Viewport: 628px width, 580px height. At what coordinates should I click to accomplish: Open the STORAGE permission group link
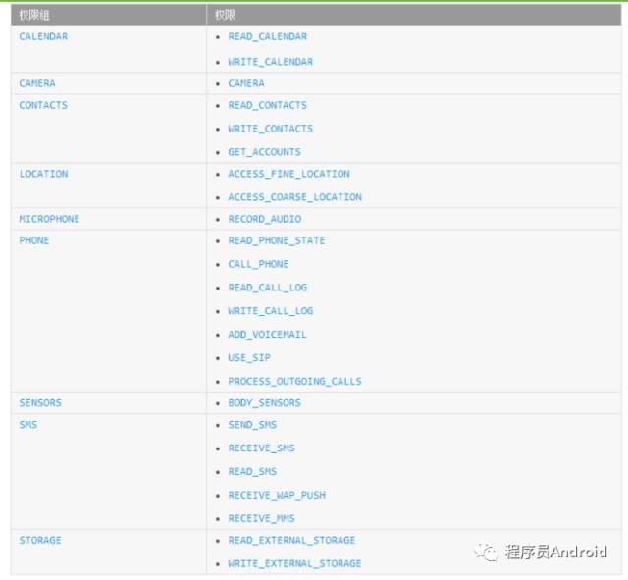tap(40, 540)
